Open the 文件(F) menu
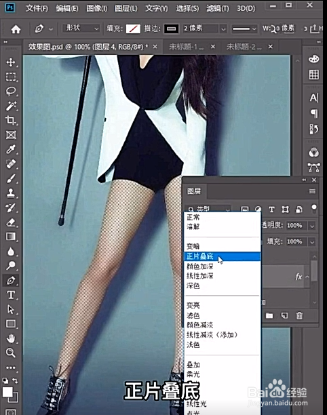 coord(37,8)
